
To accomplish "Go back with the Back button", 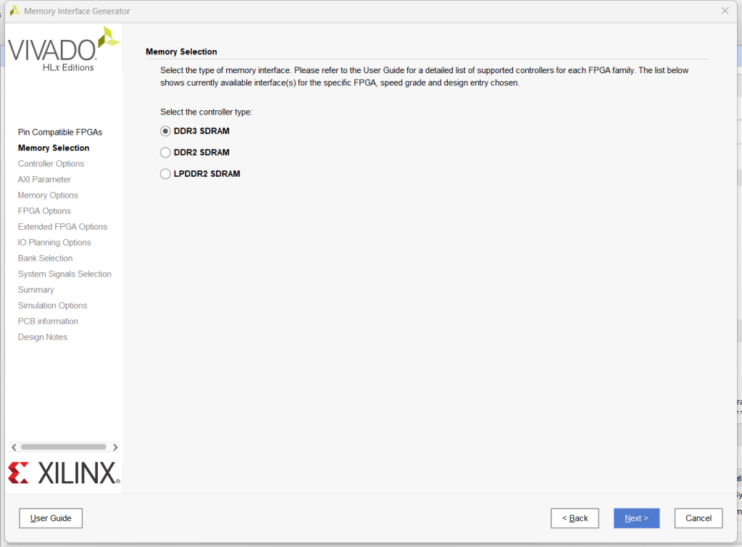I will [x=575, y=518].
